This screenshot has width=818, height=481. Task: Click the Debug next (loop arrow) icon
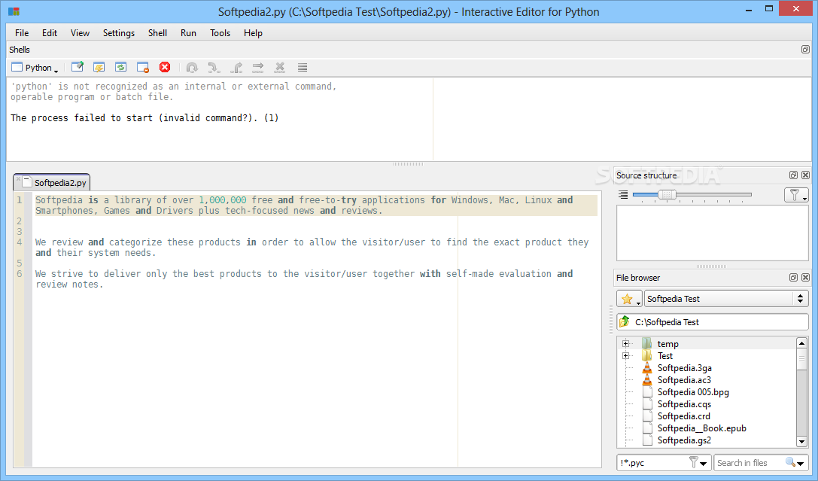tap(192, 67)
